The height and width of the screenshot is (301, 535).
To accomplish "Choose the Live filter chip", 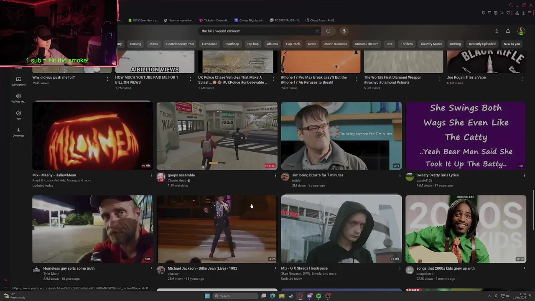I will pos(390,44).
